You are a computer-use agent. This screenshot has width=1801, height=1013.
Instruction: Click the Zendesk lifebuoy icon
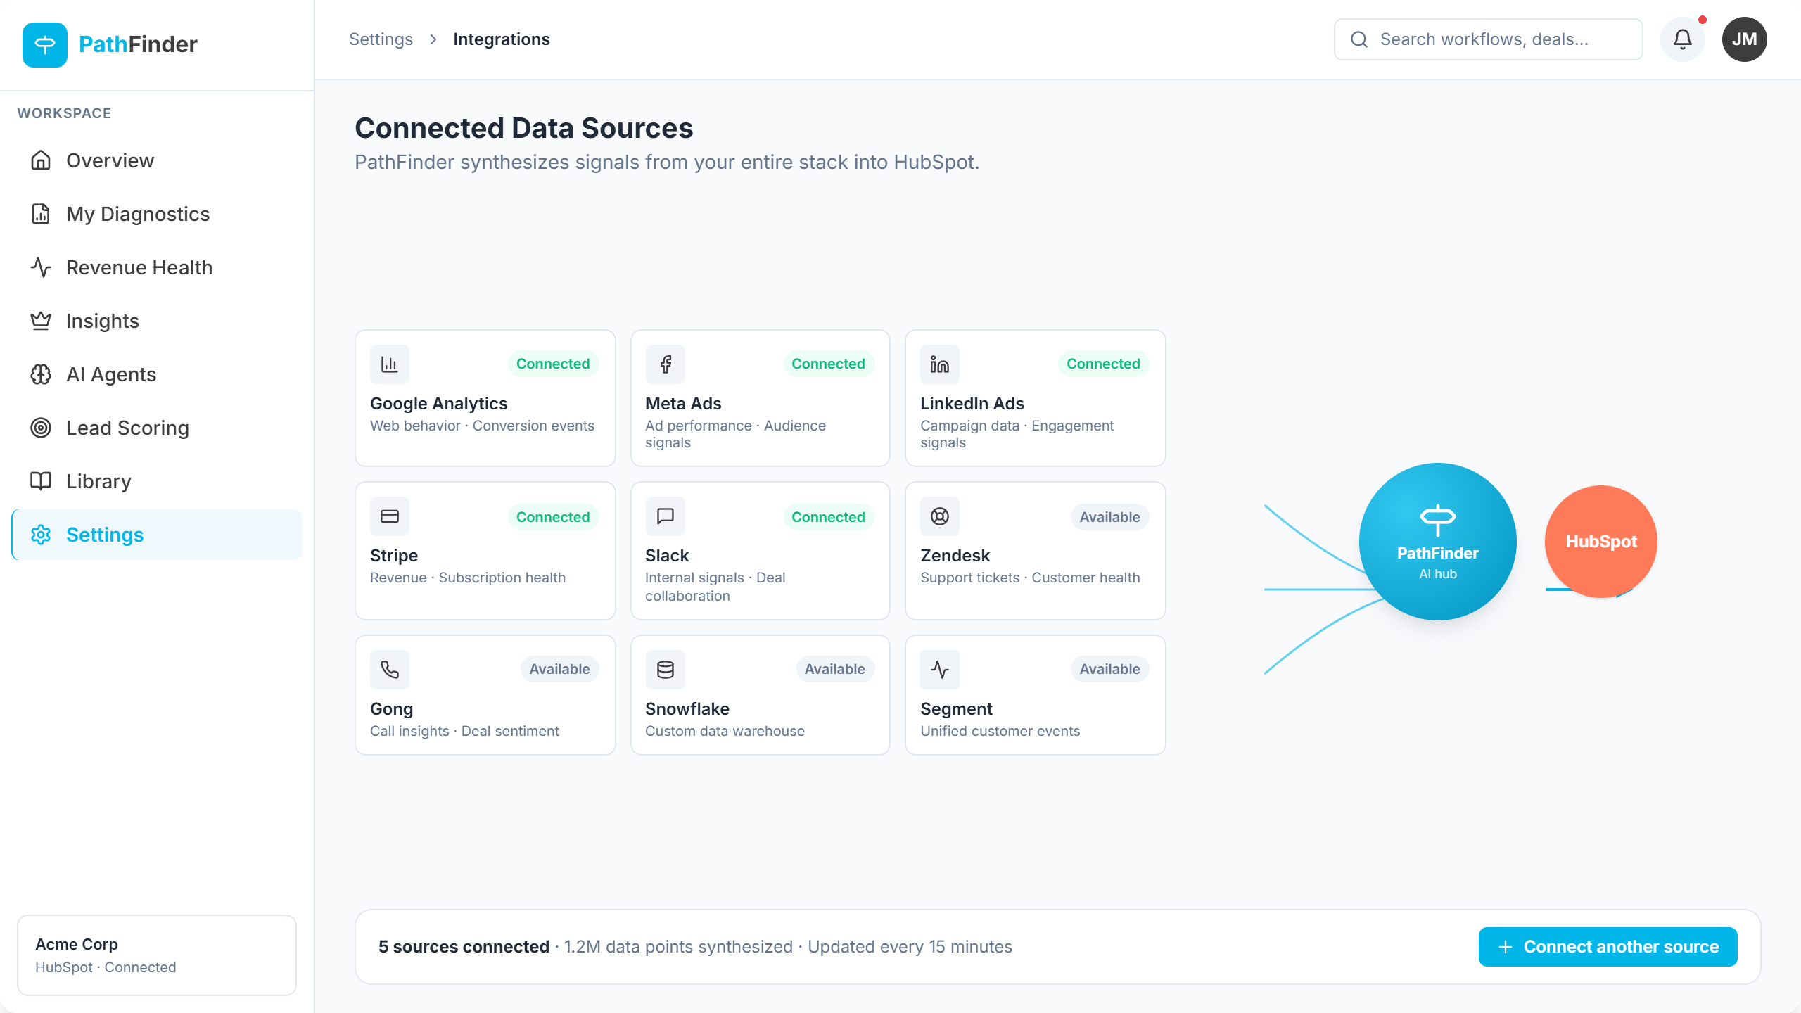point(940,516)
